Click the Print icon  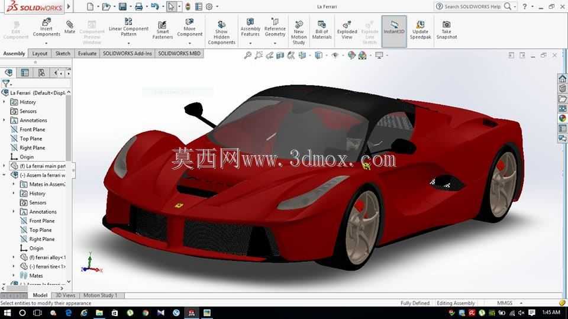tap(138, 7)
